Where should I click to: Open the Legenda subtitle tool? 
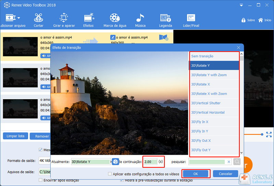[x=165, y=21]
